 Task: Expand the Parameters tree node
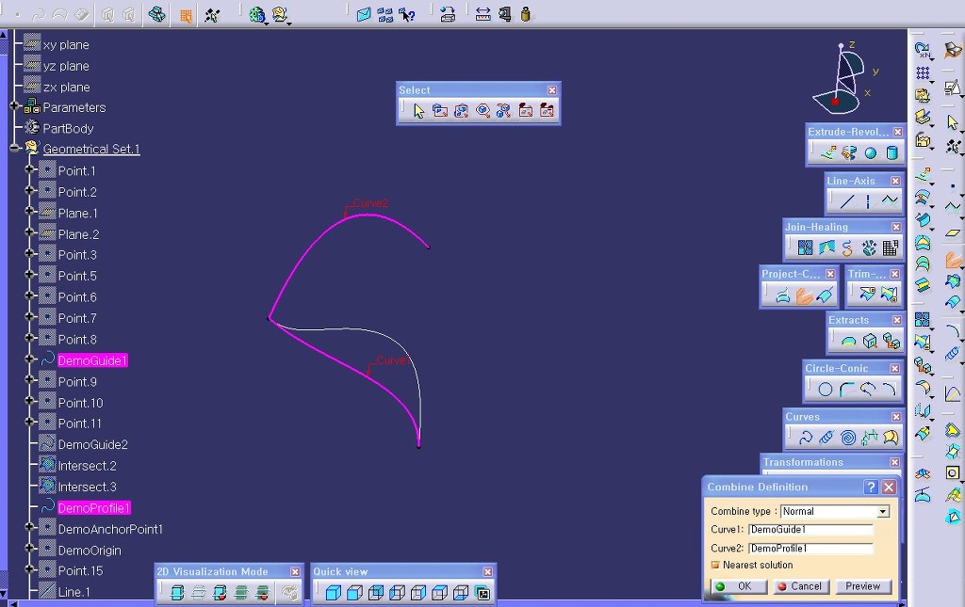click(x=15, y=107)
